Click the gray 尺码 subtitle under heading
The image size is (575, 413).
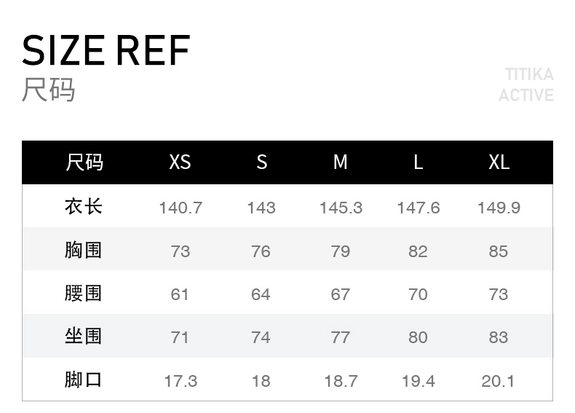(49, 90)
